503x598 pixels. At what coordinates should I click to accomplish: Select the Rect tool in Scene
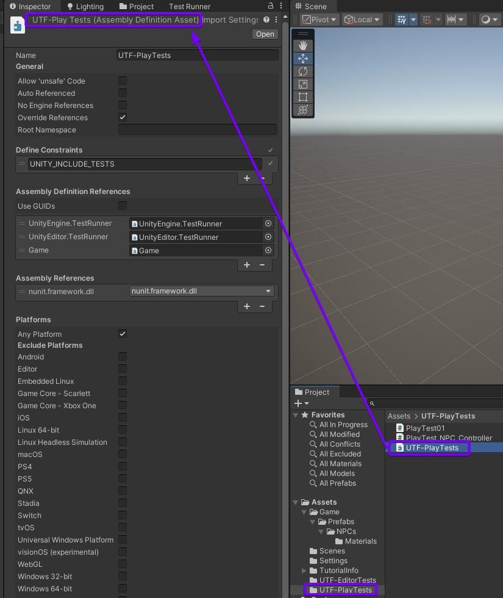pos(302,97)
